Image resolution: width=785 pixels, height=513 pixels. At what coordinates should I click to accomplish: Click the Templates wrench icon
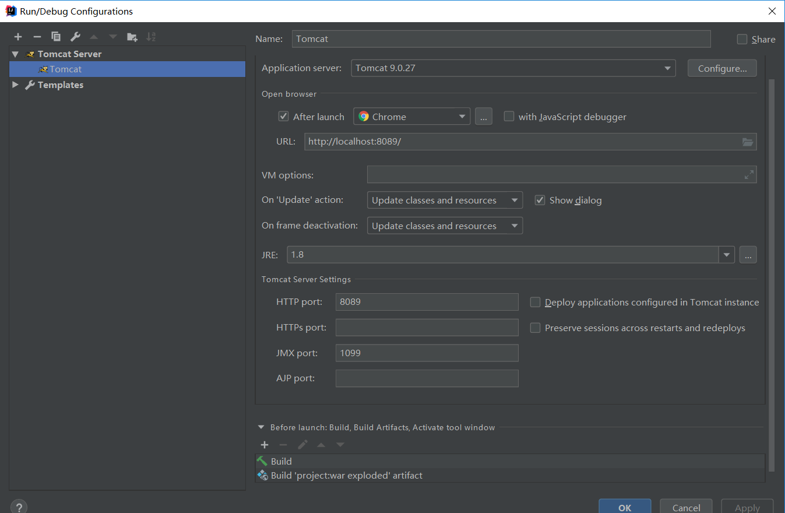click(x=30, y=85)
